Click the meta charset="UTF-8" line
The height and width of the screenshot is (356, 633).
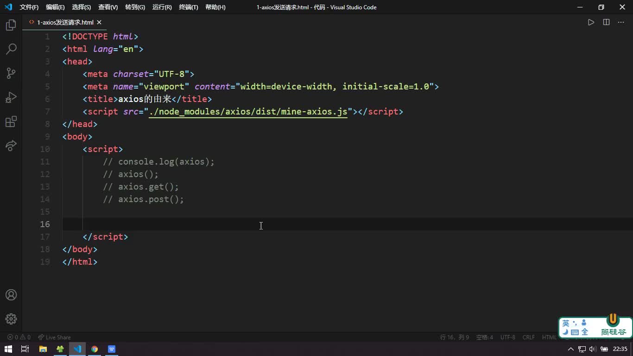(139, 74)
